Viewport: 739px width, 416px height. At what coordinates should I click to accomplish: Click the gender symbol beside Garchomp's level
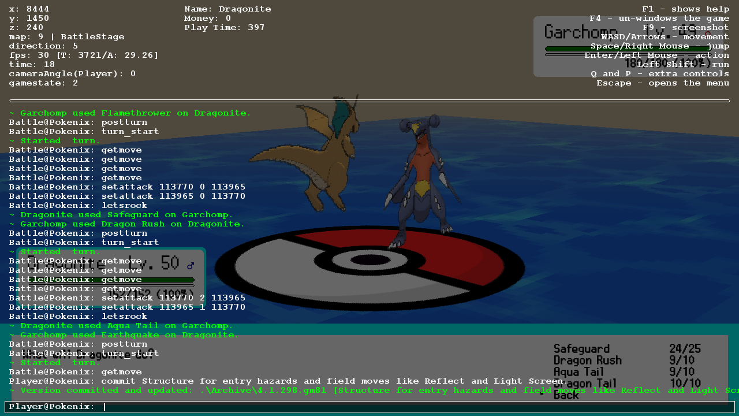pos(708,34)
